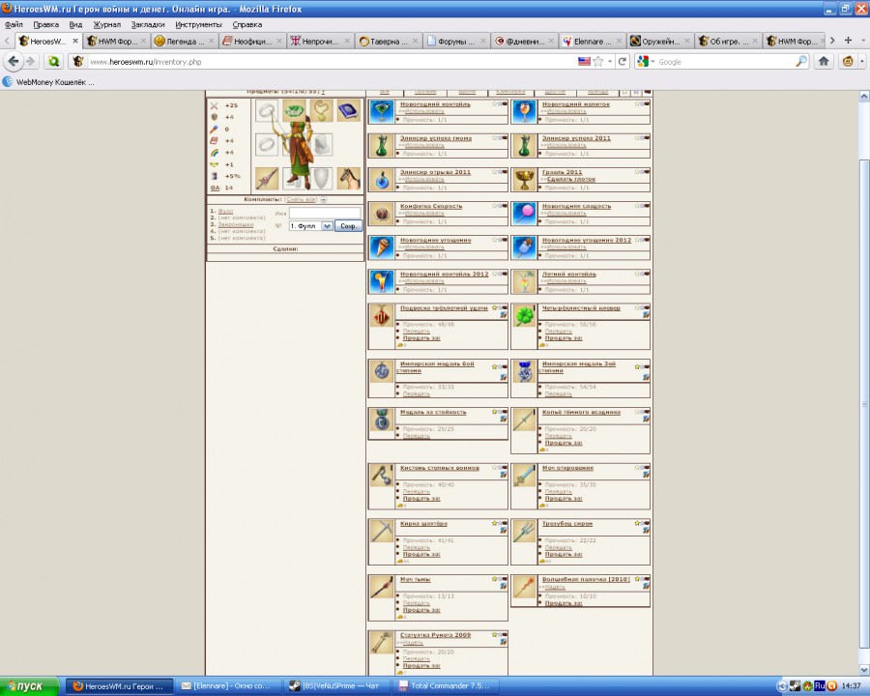The image size is (870, 696).
Task: Open the пуск Start button
Action: click(29, 686)
